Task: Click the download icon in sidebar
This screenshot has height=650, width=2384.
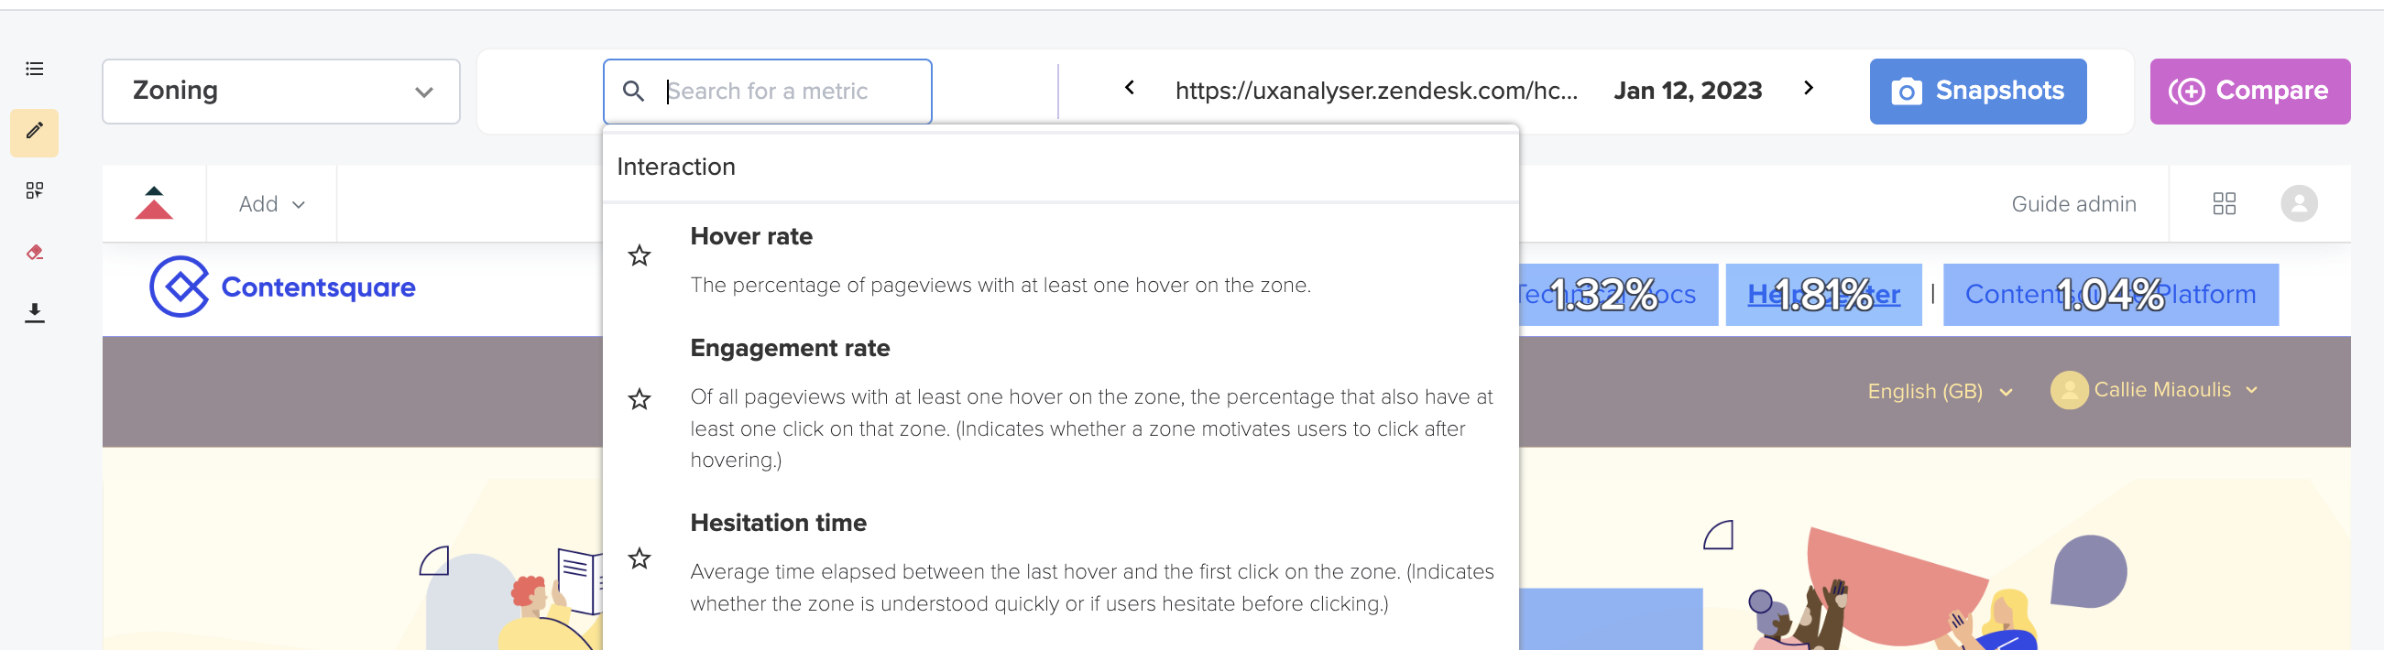Action: pos(34,312)
